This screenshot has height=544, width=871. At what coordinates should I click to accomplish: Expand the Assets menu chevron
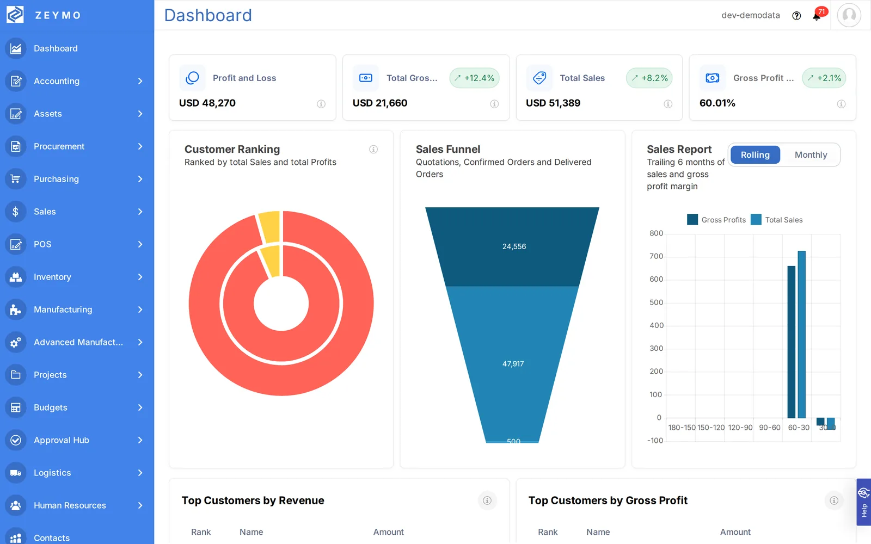tap(140, 114)
